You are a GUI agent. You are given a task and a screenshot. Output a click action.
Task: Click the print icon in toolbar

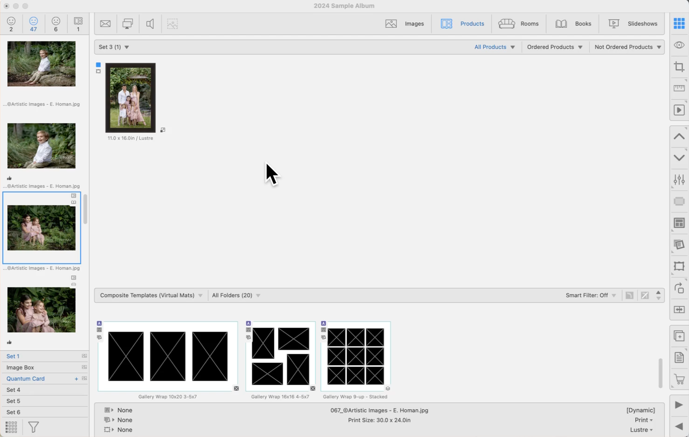click(x=127, y=24)
